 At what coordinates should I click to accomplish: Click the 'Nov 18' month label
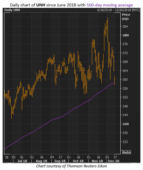tap(97, 161)
